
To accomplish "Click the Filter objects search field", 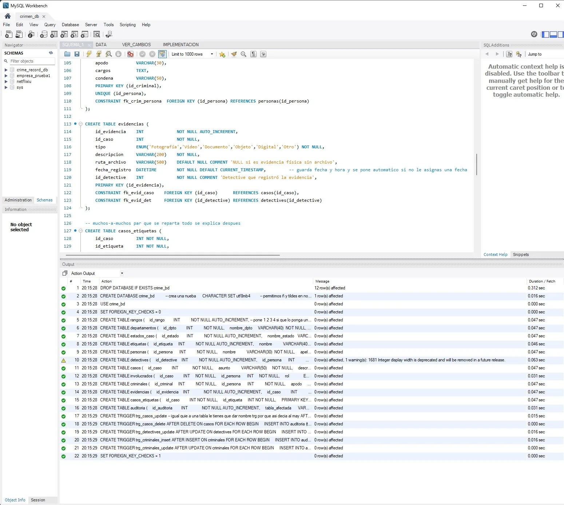I will click(x=32, y=61).
